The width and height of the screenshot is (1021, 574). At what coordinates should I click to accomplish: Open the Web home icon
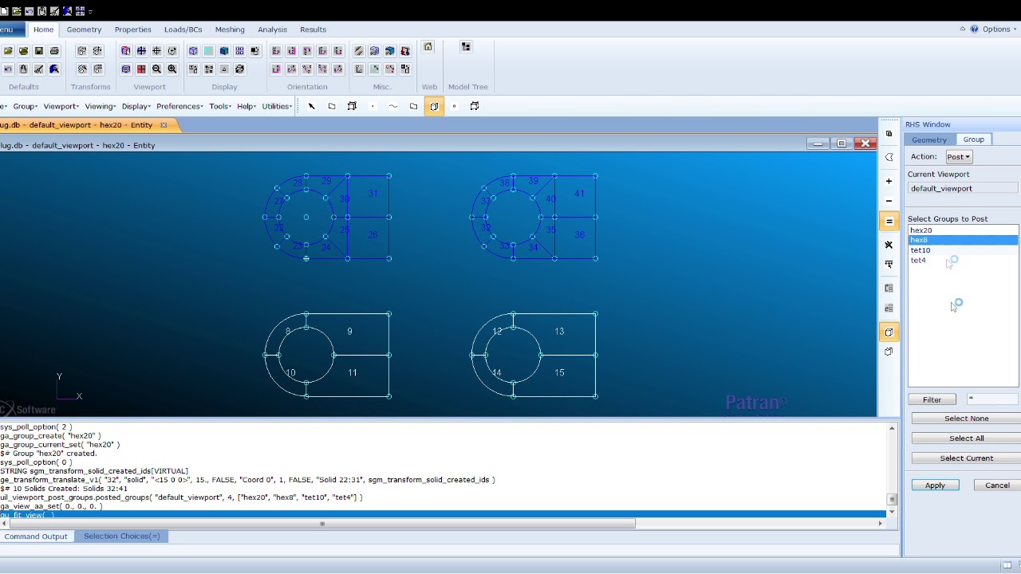click(x=428, y=47)
